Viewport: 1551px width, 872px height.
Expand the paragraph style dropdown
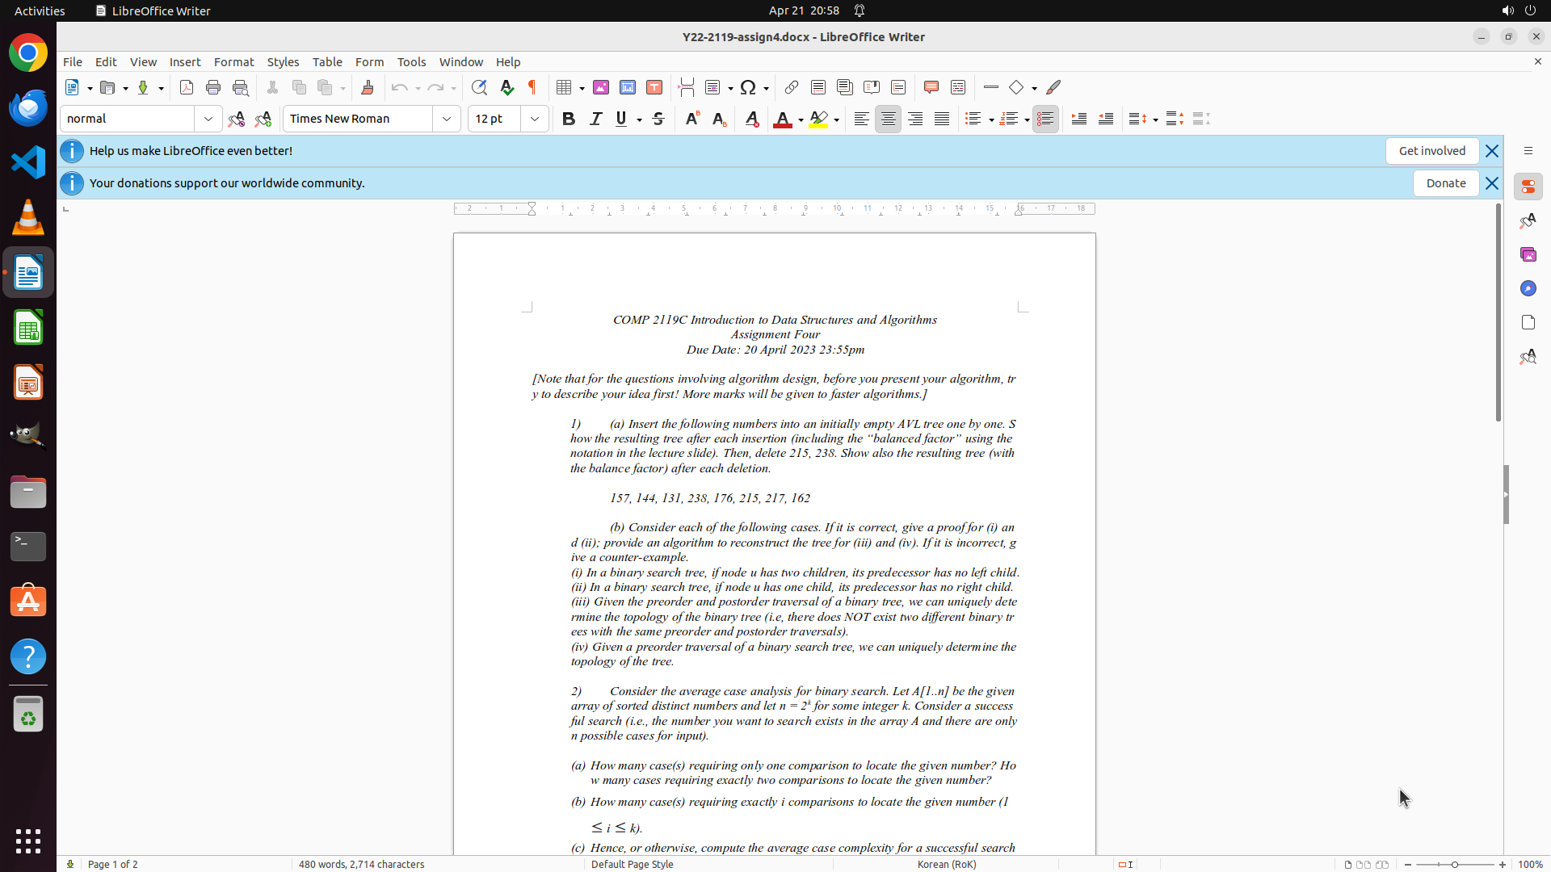tap(208, 119)
